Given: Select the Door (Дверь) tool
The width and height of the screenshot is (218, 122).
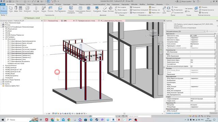Looking at the screenshot, I should click(x=16, y=9).
